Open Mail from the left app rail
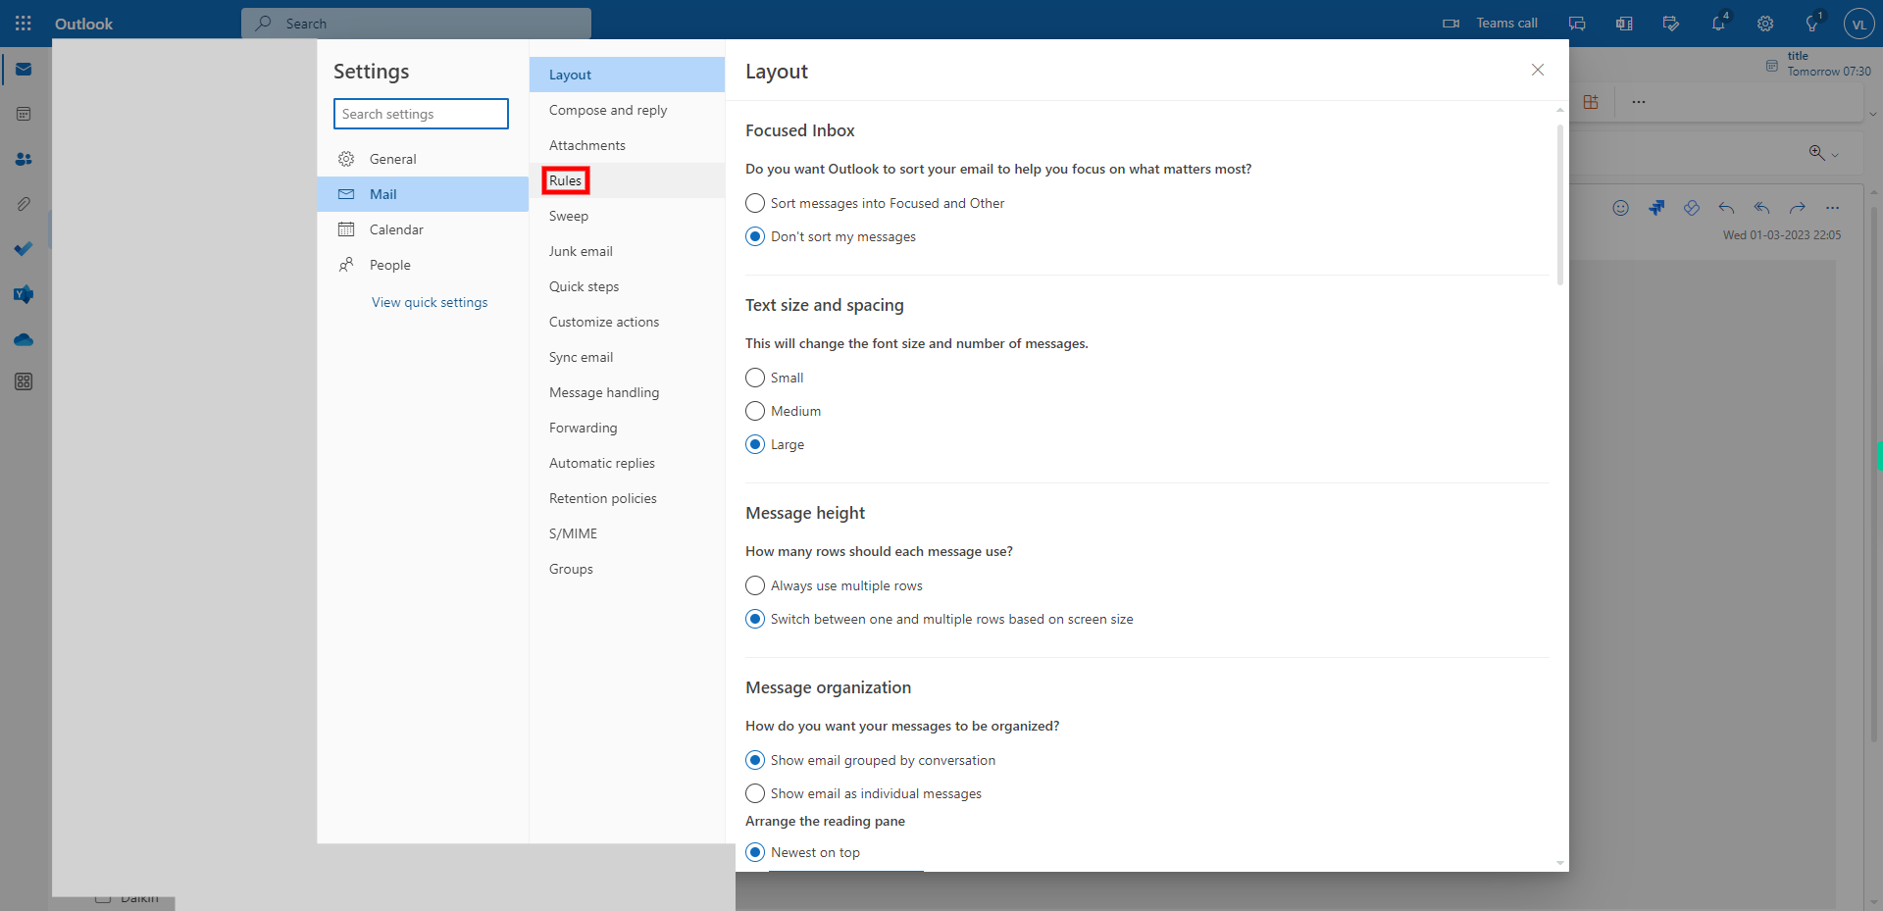1883x911 pixels. (24, 70)
